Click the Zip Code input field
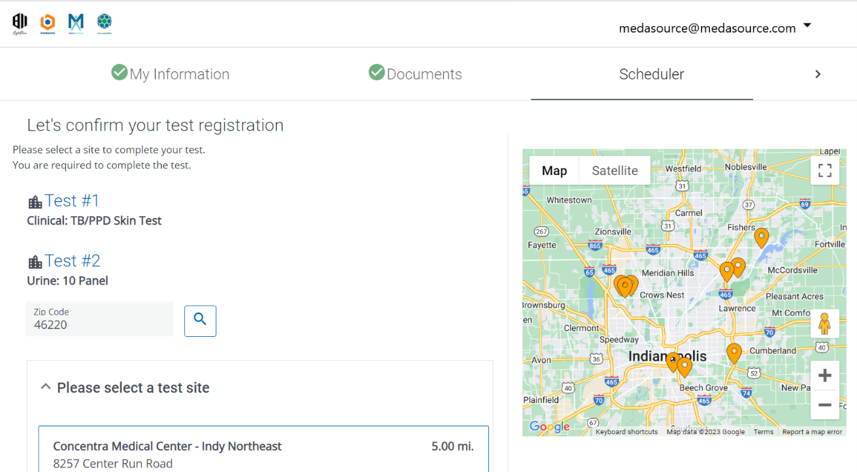The image size is (857, 472). (x=99, y=319)
